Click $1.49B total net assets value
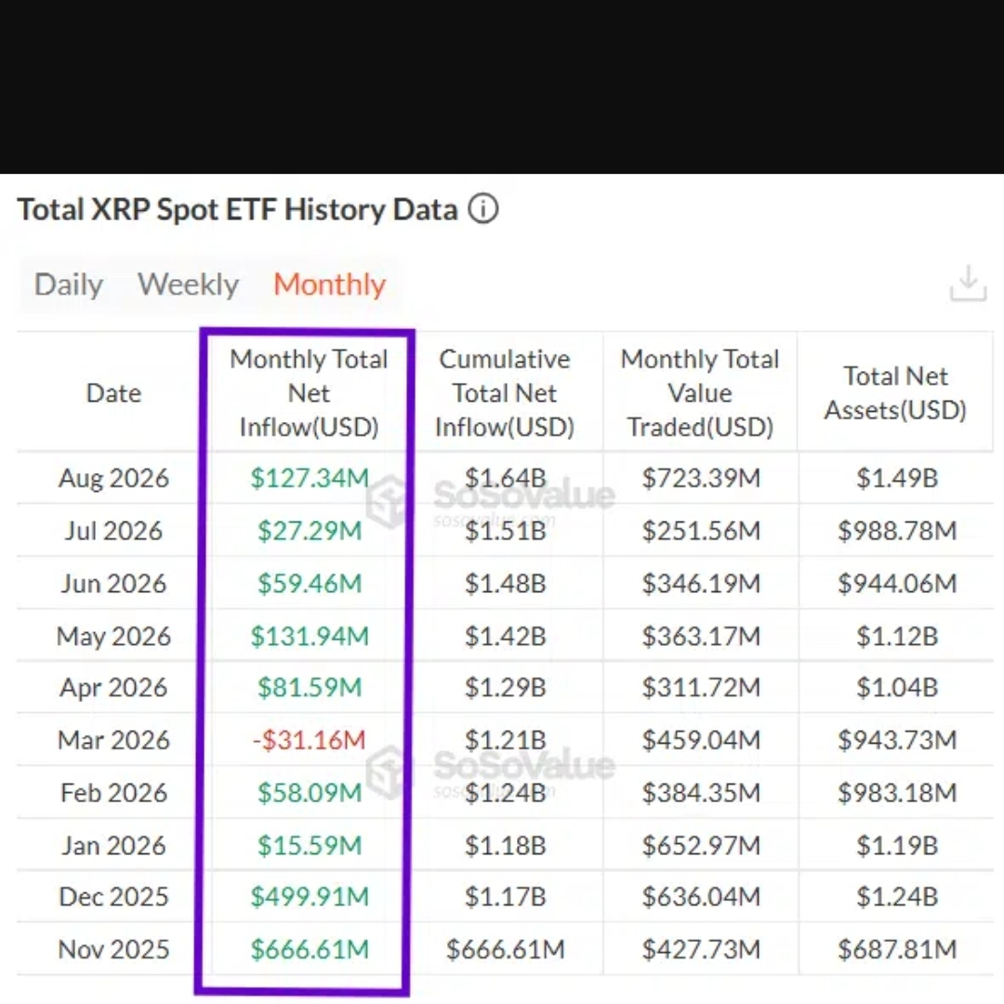 896,478
